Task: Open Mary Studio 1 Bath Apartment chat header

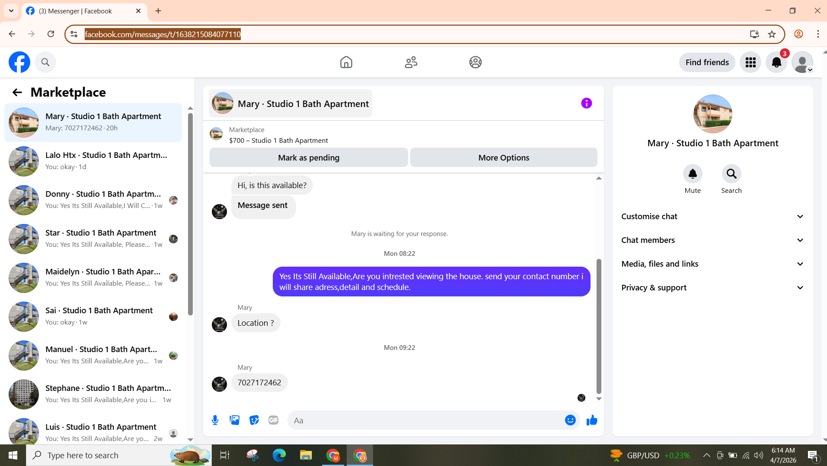Action: pos(291,104)
